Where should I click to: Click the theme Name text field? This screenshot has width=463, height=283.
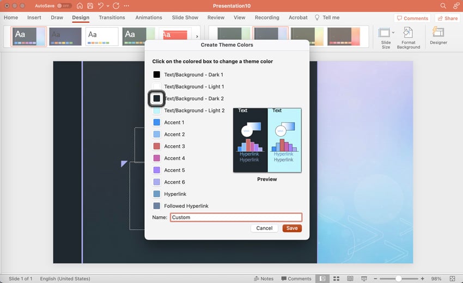(235, 217)
